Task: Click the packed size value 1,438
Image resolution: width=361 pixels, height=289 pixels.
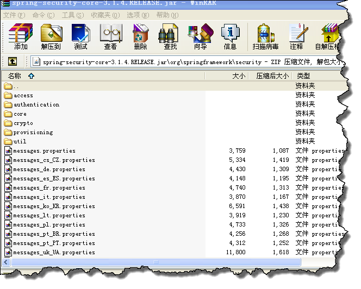Action: click(x=281, y=206)
